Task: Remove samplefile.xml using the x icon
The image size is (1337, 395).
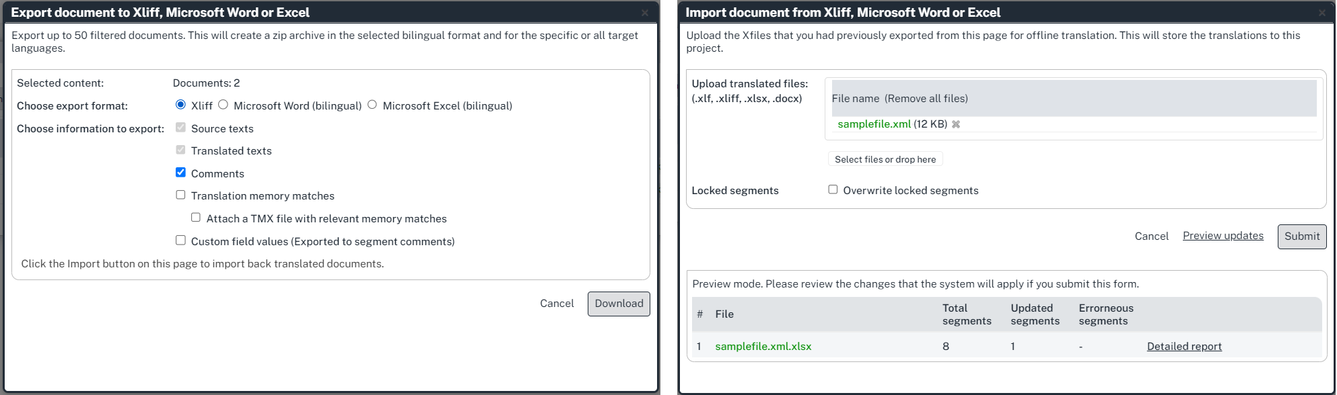Action: 955,124
